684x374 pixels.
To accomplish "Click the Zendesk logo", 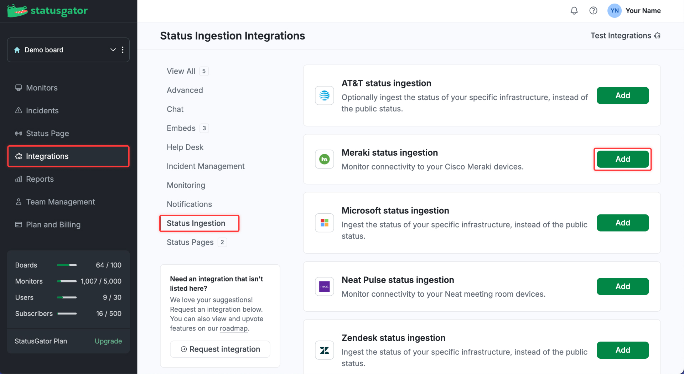I will tap(324, 350).
